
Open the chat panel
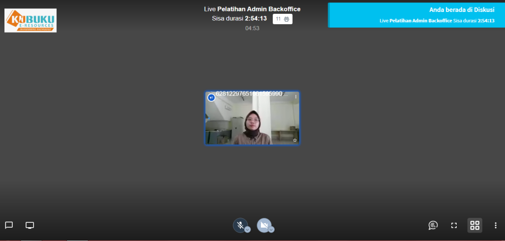[9, 225]
